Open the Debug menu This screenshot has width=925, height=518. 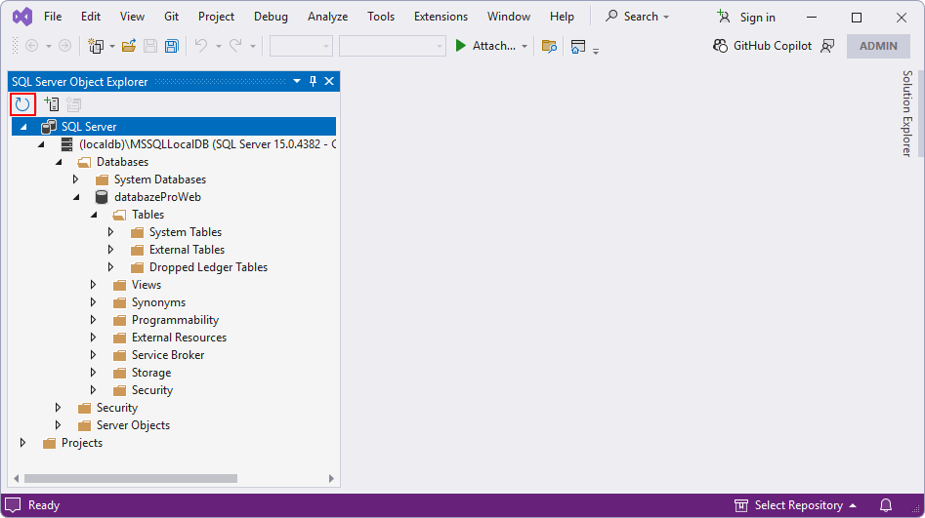click(271, 17)
